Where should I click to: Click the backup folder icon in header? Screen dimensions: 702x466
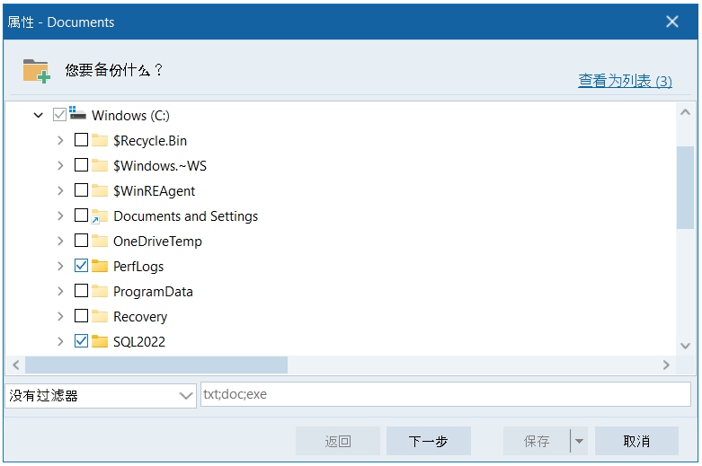coord(37,71)
